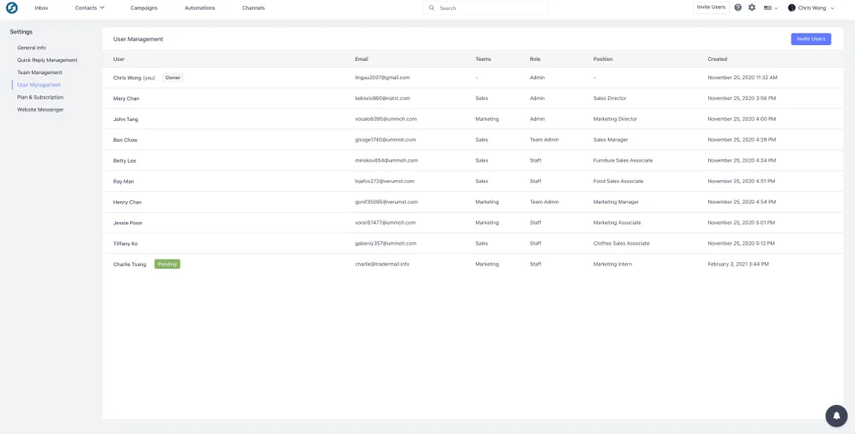Image resolution: width=855 pixels, height=434 pixels.
Task: Click November 20, 2020 11:32 AM date
Action: coord(742,78)
